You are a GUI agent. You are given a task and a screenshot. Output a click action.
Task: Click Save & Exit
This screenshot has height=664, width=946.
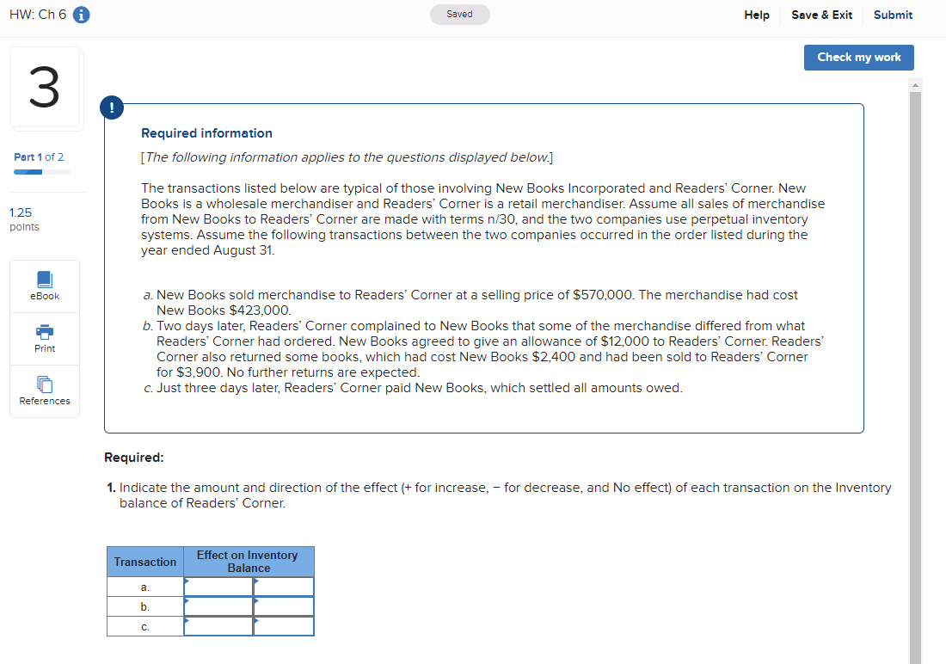click(821, 15)
